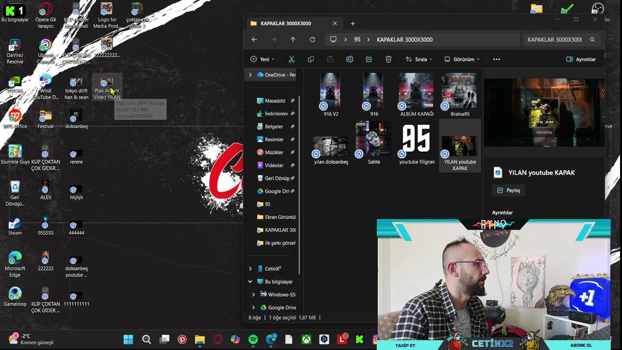Open taskbar Search
The height and width of the screenshot is (350, 622).
(146, 339)
